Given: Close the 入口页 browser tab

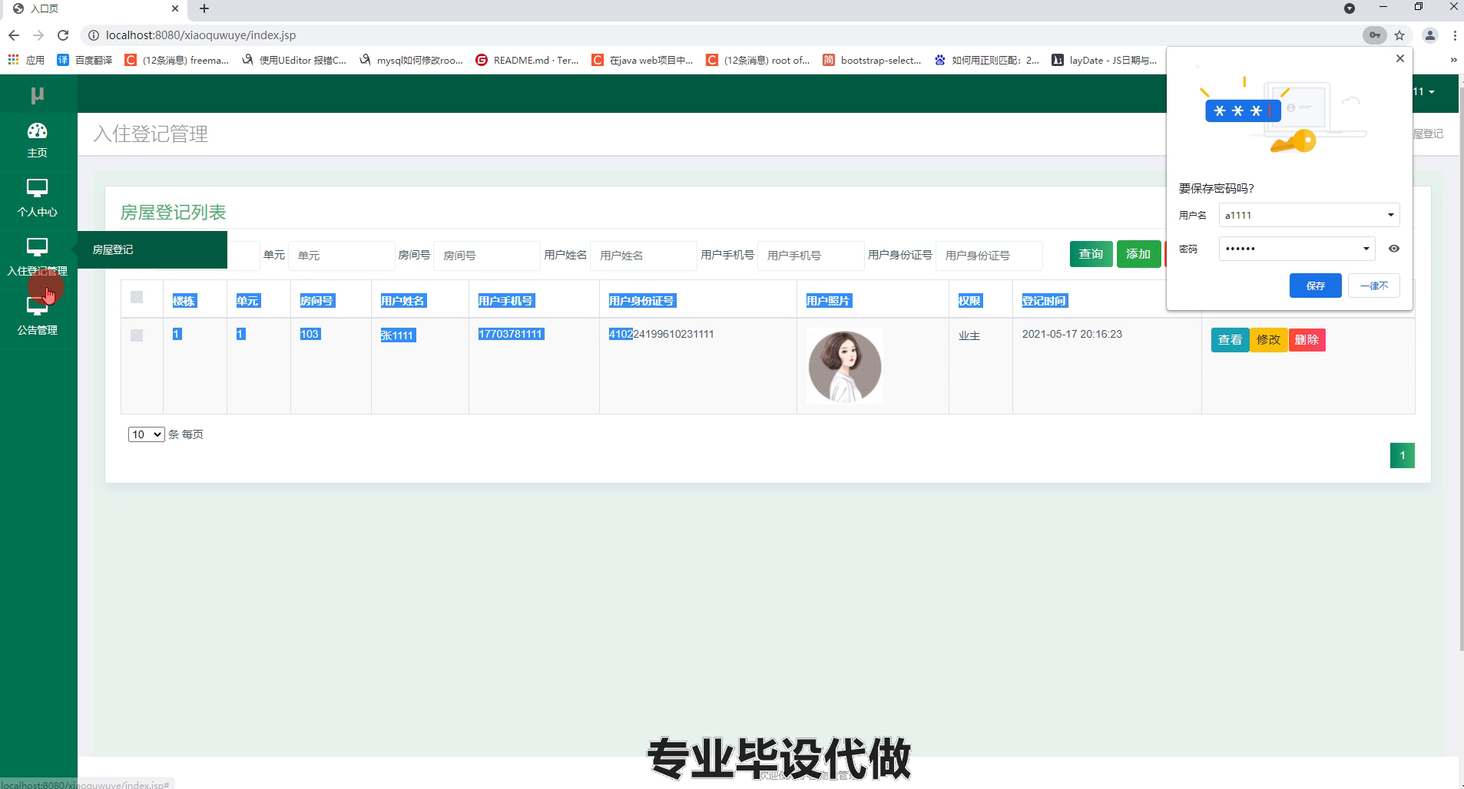Looking at the screenshot, I should 174,8.
